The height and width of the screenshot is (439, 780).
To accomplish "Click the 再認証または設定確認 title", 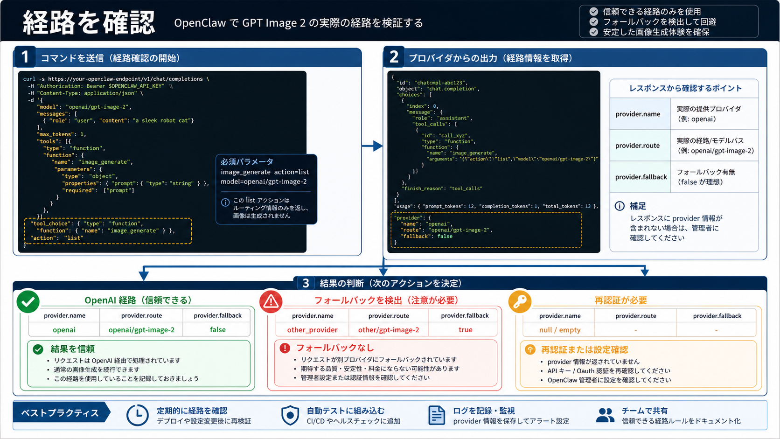I will pyautogui.click(x=585, y=349).
